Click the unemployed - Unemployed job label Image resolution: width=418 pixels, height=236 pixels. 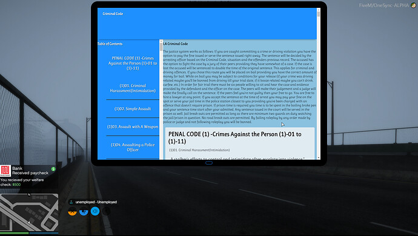pos(96,202)
